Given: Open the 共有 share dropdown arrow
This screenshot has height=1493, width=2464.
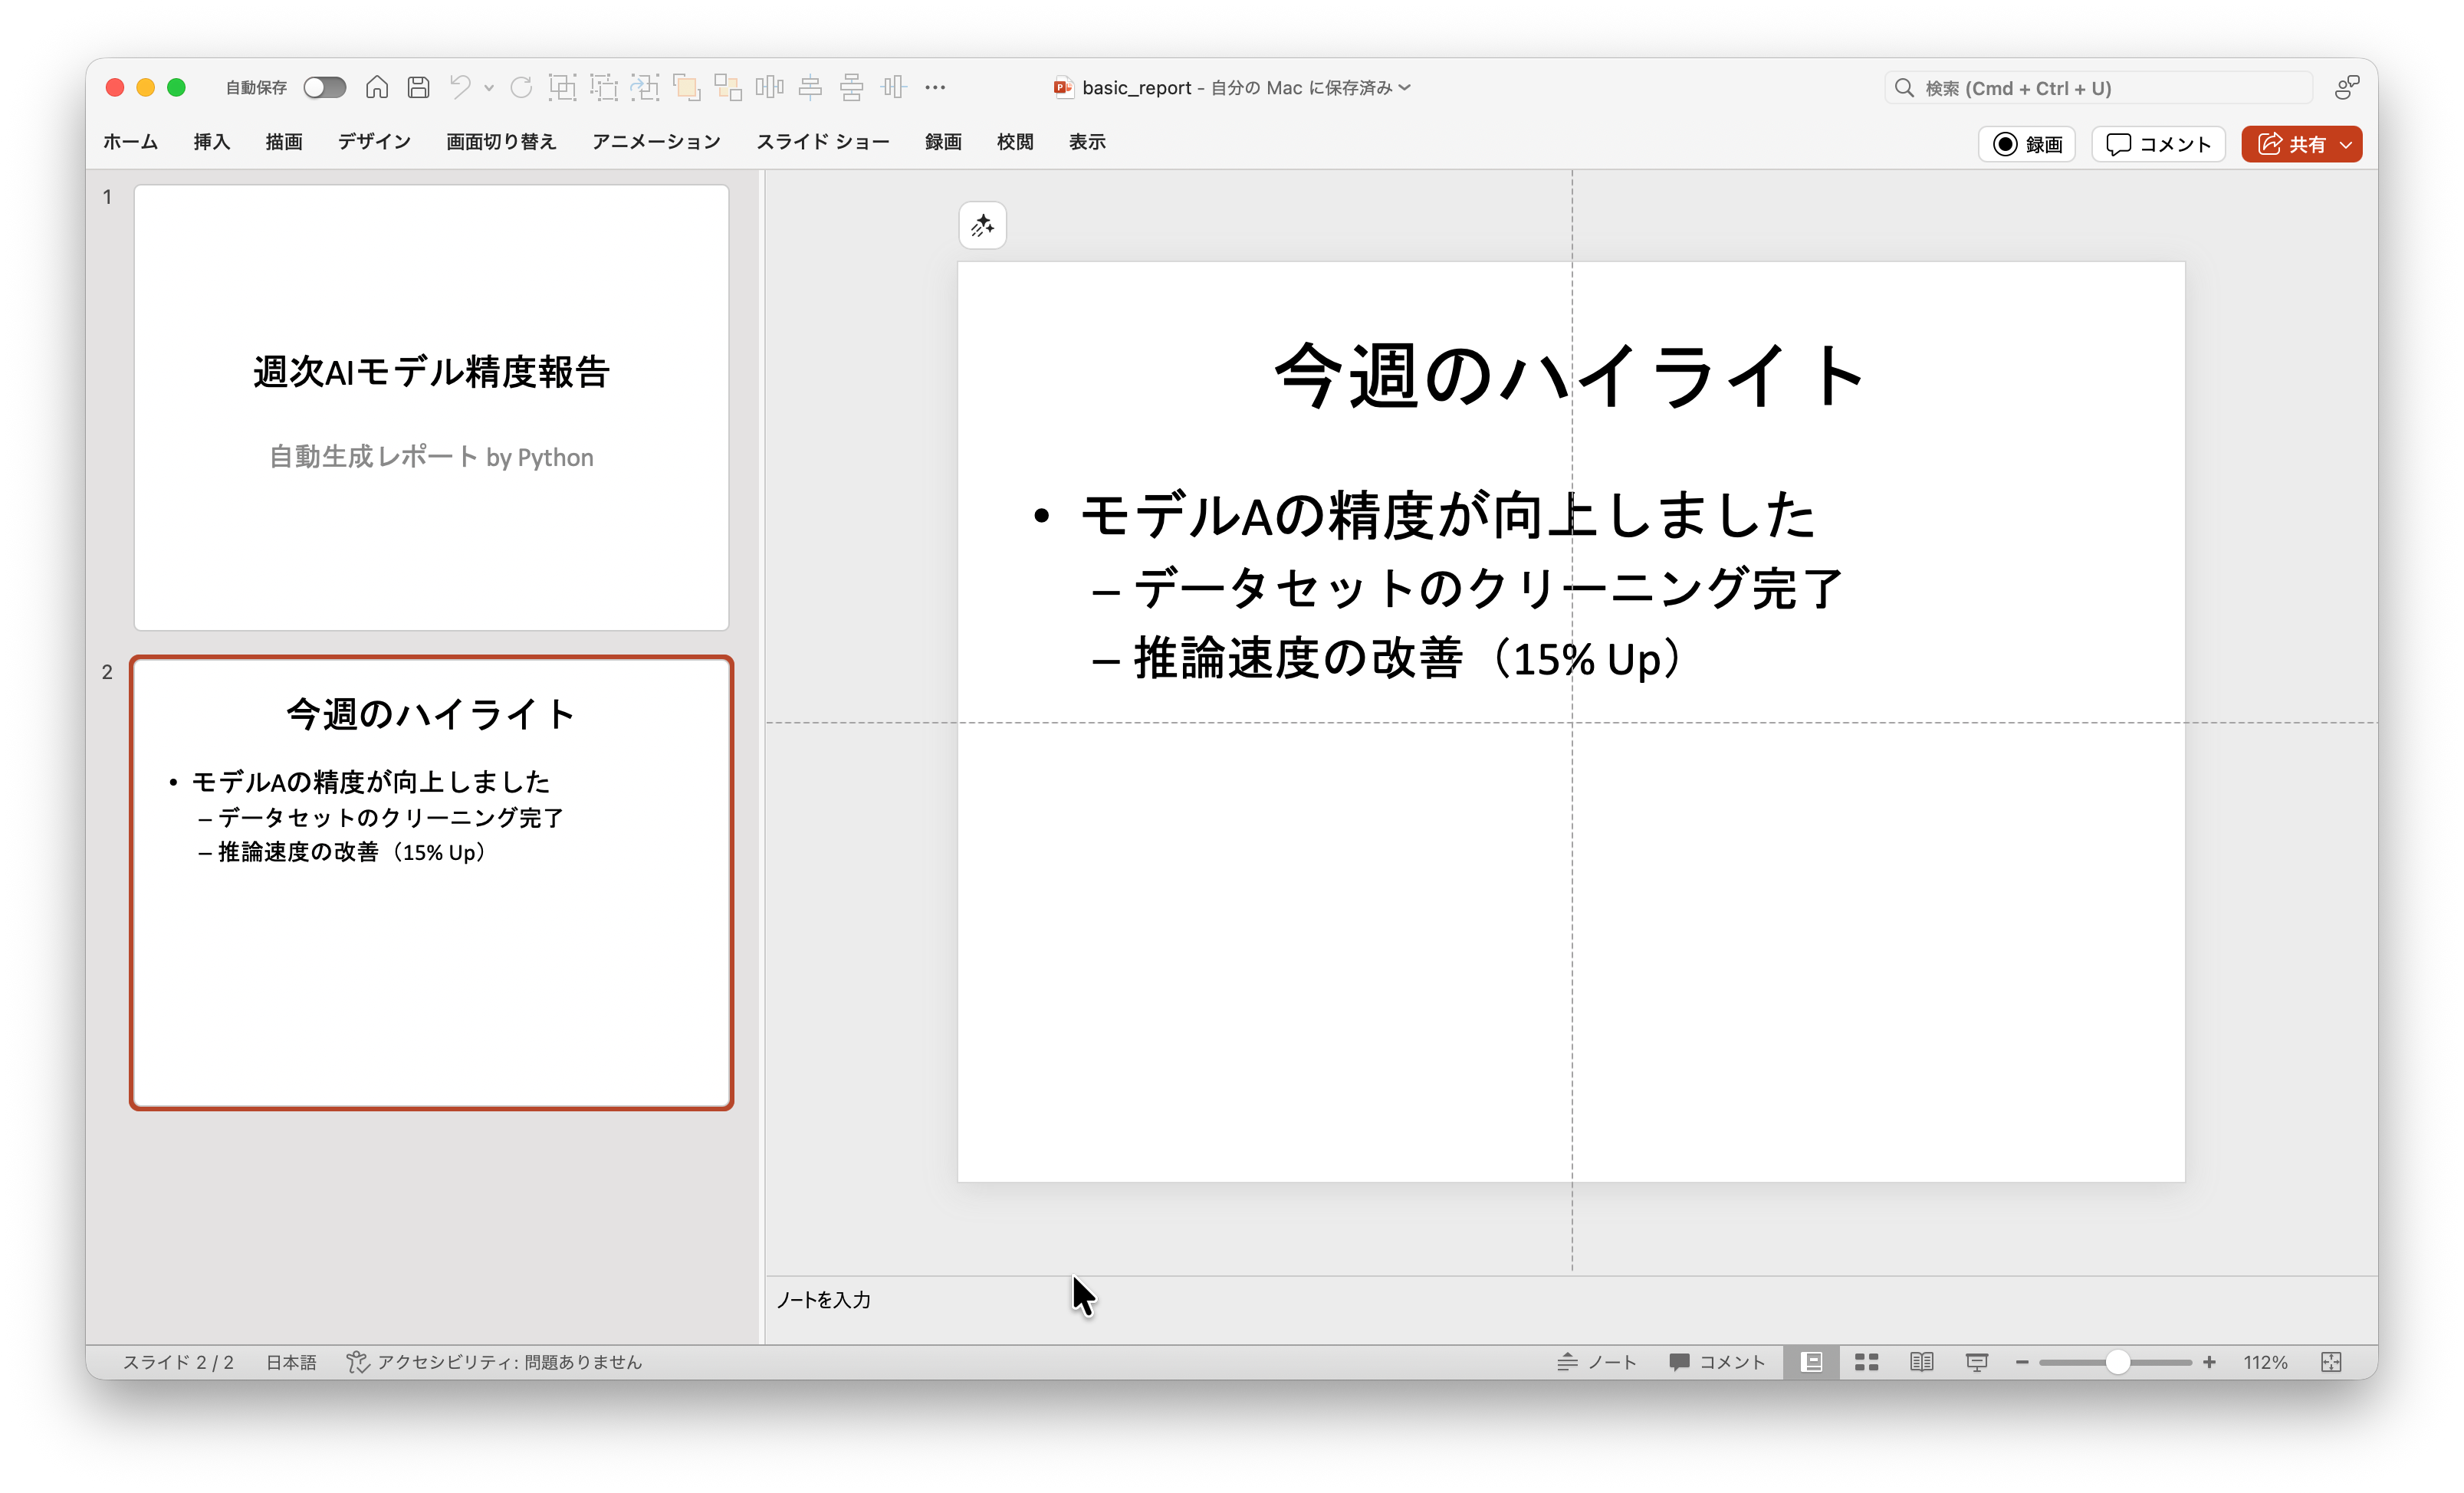Looking at the screenshot, I should pos(2346,145).
